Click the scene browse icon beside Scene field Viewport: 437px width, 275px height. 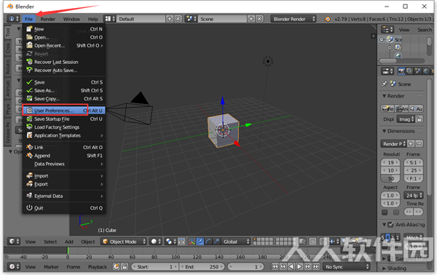pyautogui.click(x=191, y=19)
